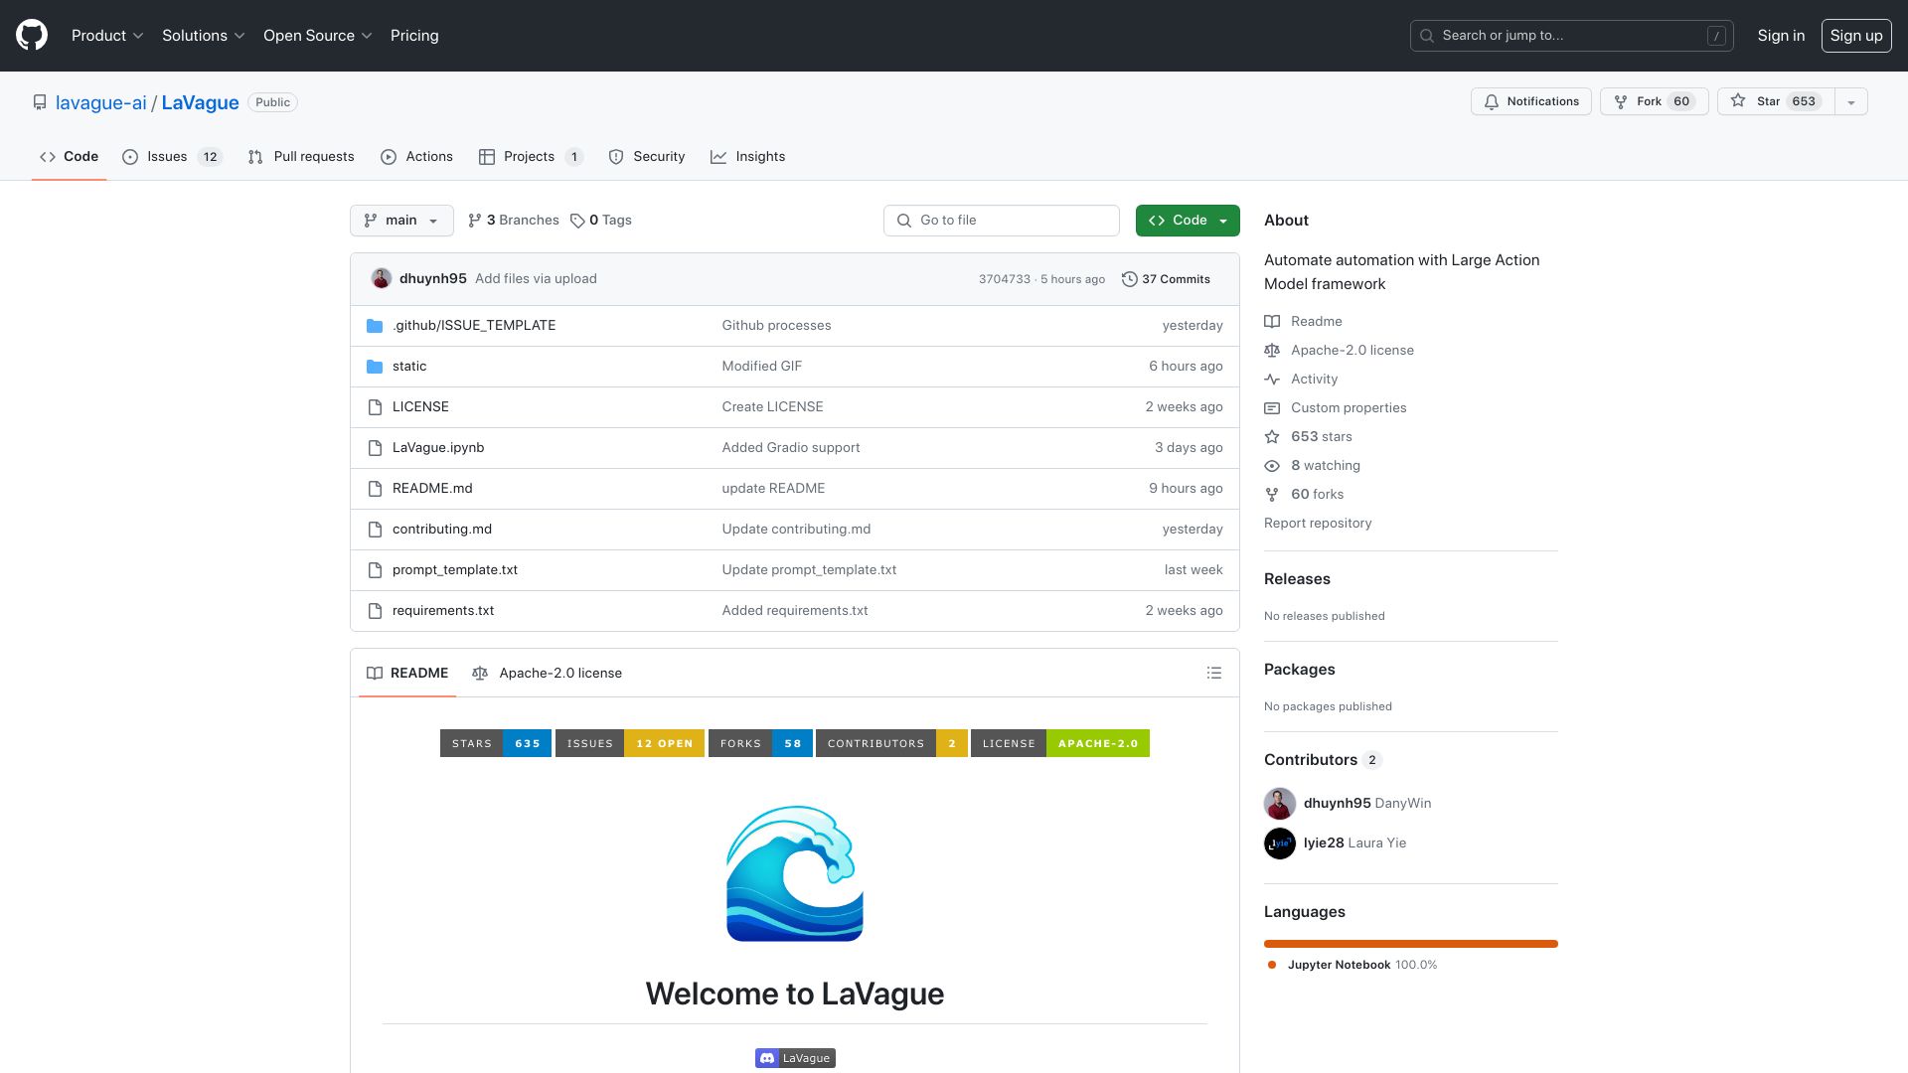Click the Jupyter Notebook language bar
Image resolution: width=1908 pixels, height=1073 pixels.
(x=1411, y=944)
